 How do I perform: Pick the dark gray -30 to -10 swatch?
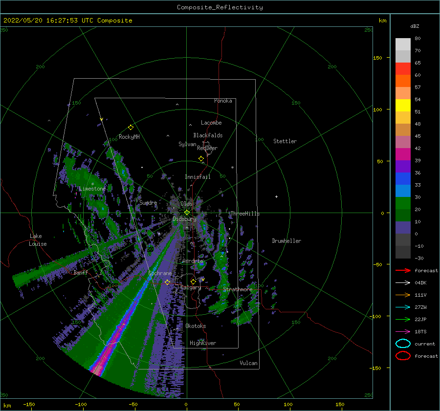click(403, 252)
